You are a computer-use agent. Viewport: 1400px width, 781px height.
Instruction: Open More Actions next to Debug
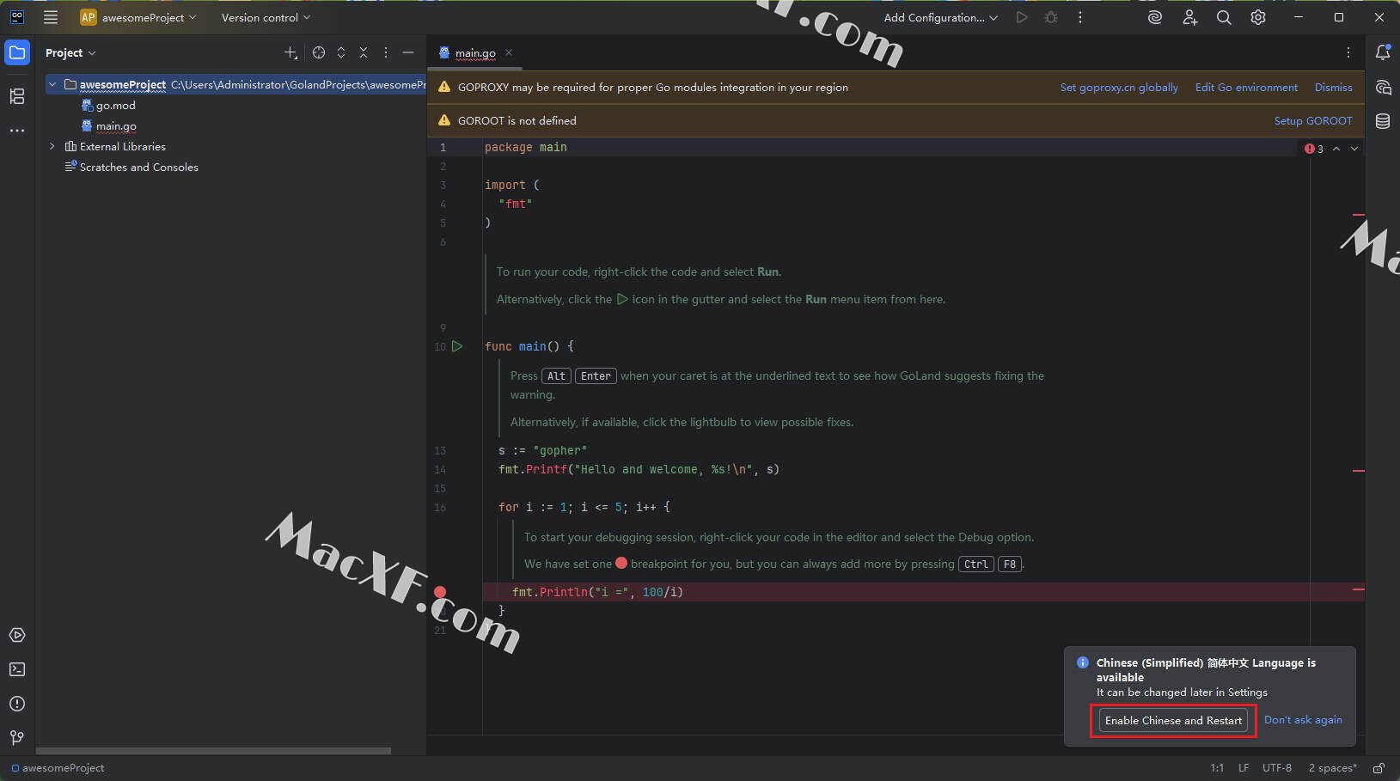pos(1080,17)
